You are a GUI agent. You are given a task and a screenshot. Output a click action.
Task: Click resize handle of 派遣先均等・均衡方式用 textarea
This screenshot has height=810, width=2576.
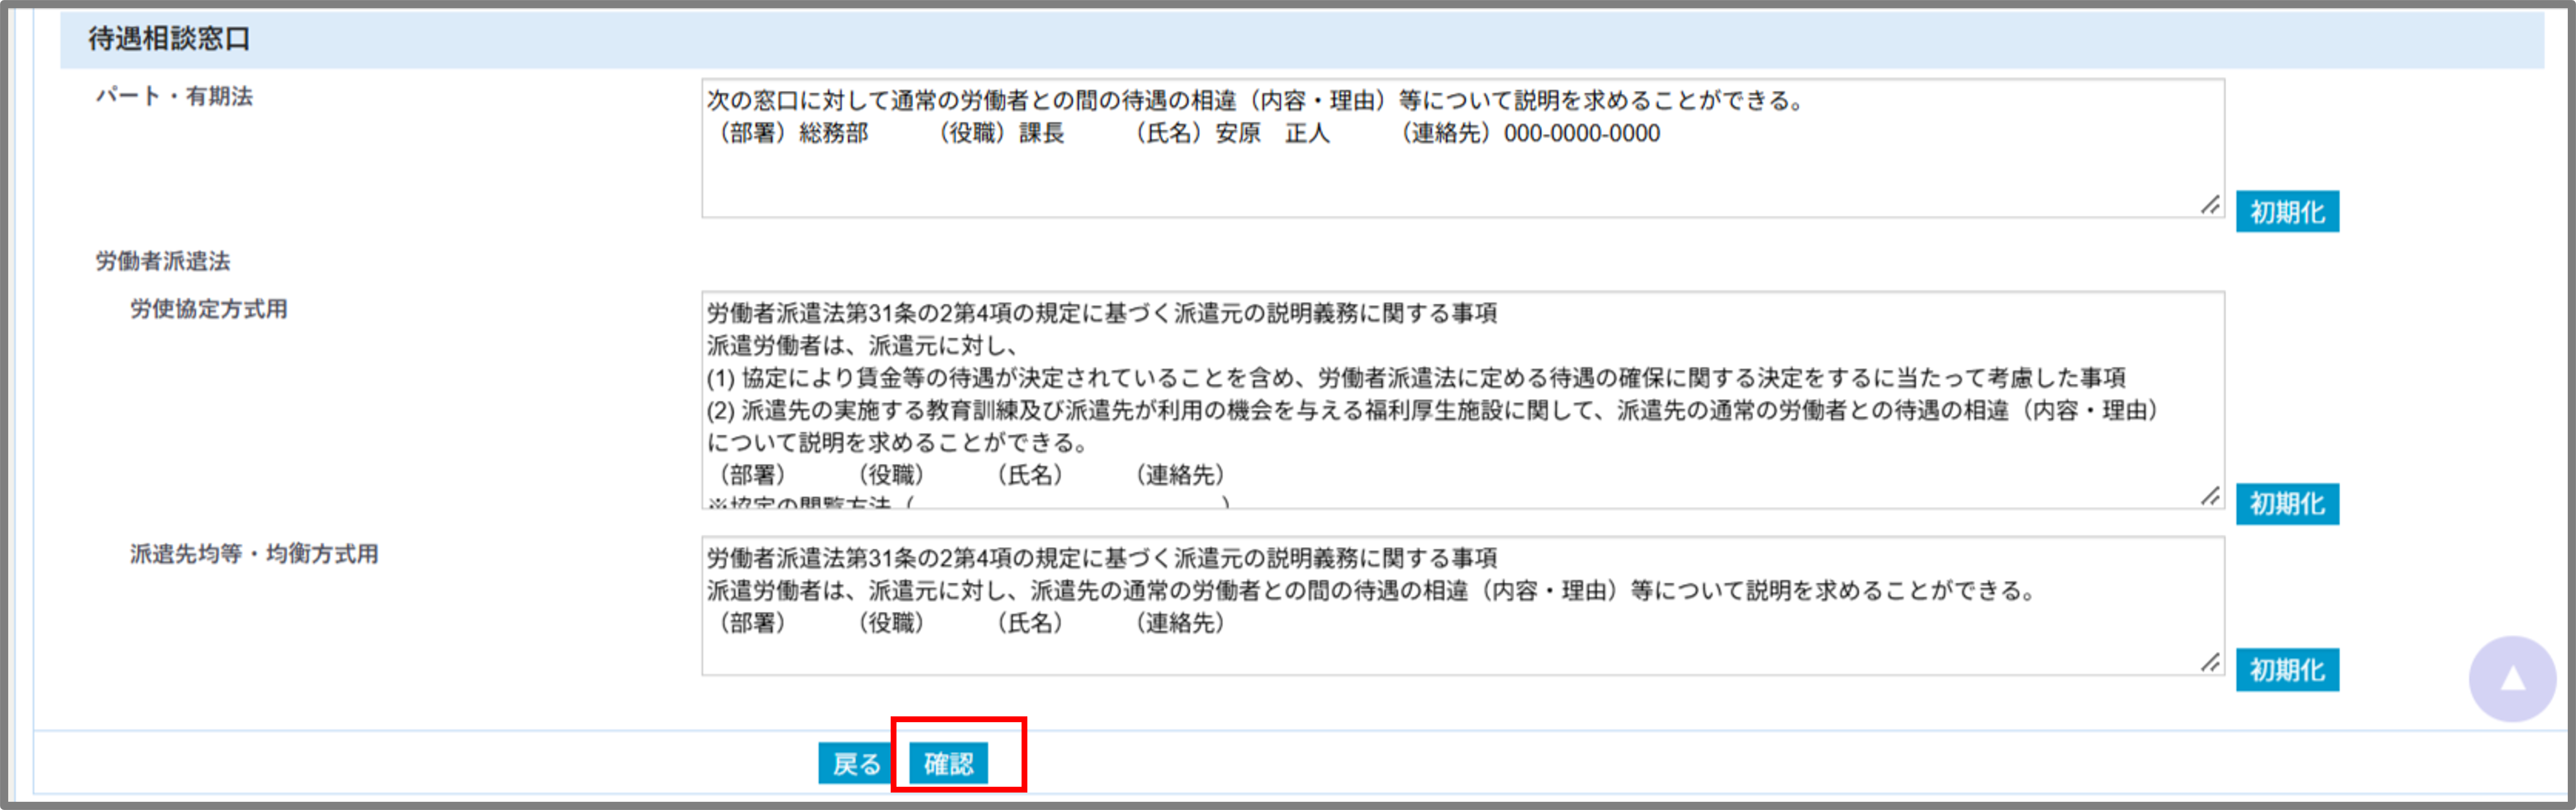click(2210, 662)
